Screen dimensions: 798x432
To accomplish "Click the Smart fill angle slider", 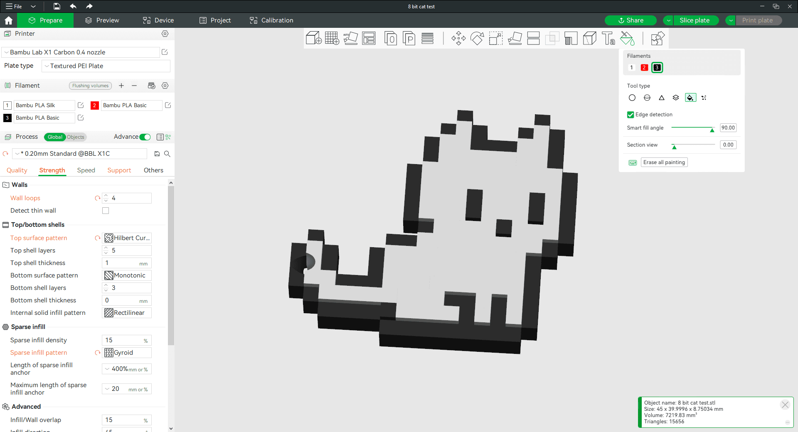I will pos(693,128).
